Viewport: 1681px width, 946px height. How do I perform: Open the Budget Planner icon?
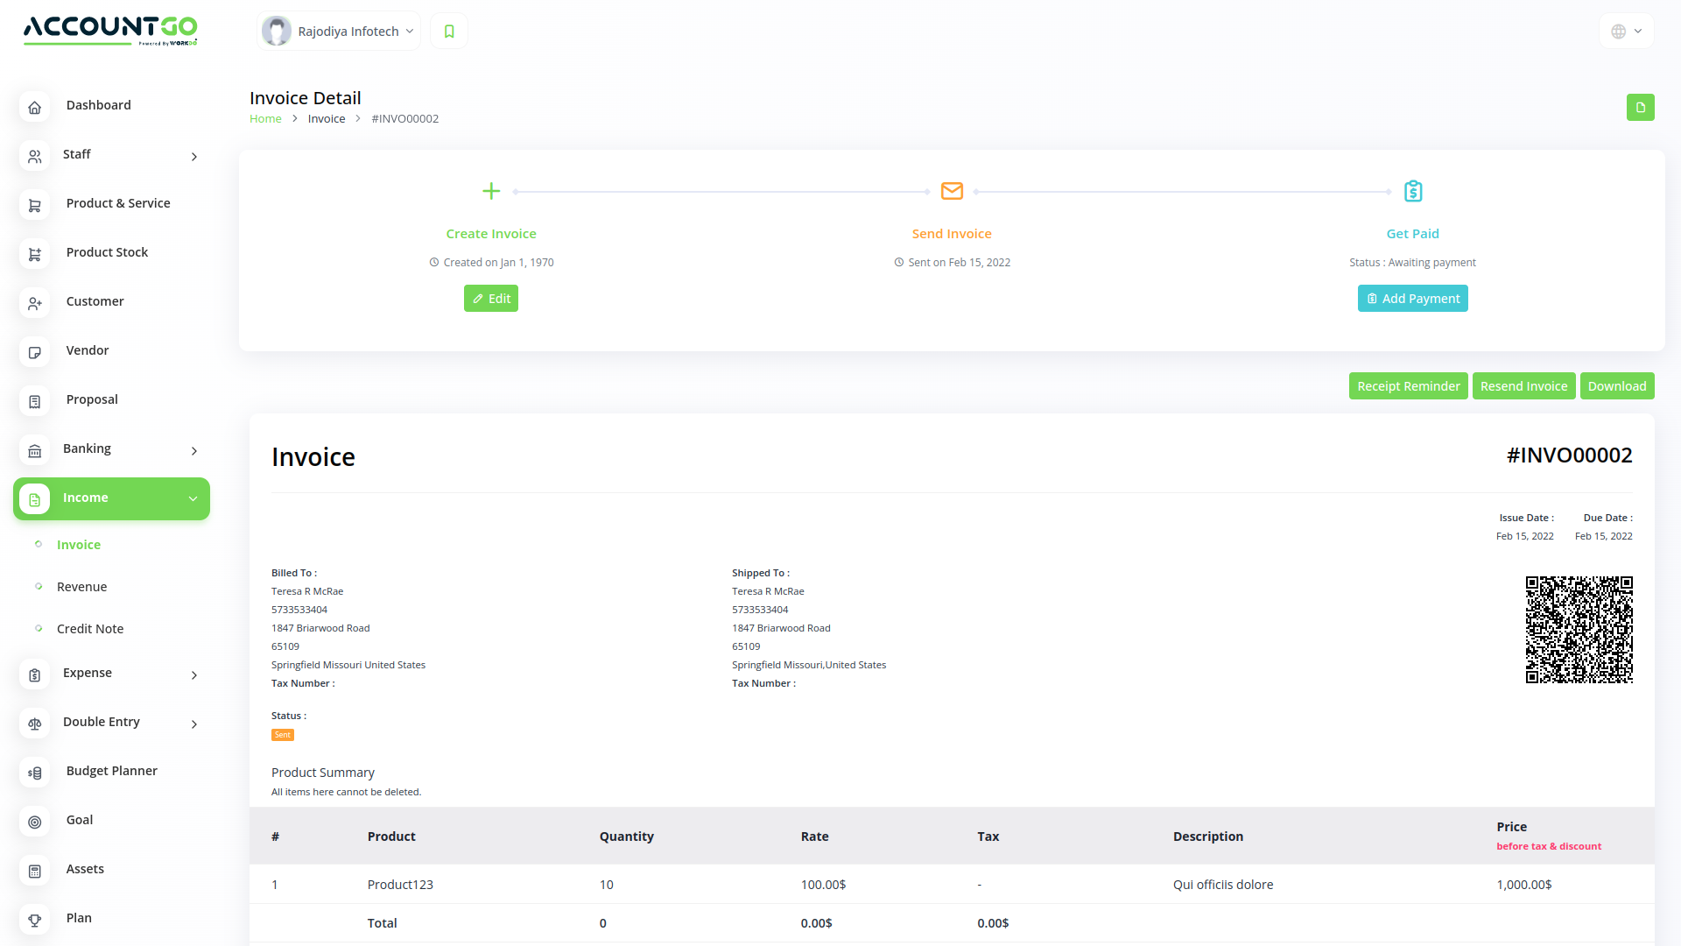35,772
